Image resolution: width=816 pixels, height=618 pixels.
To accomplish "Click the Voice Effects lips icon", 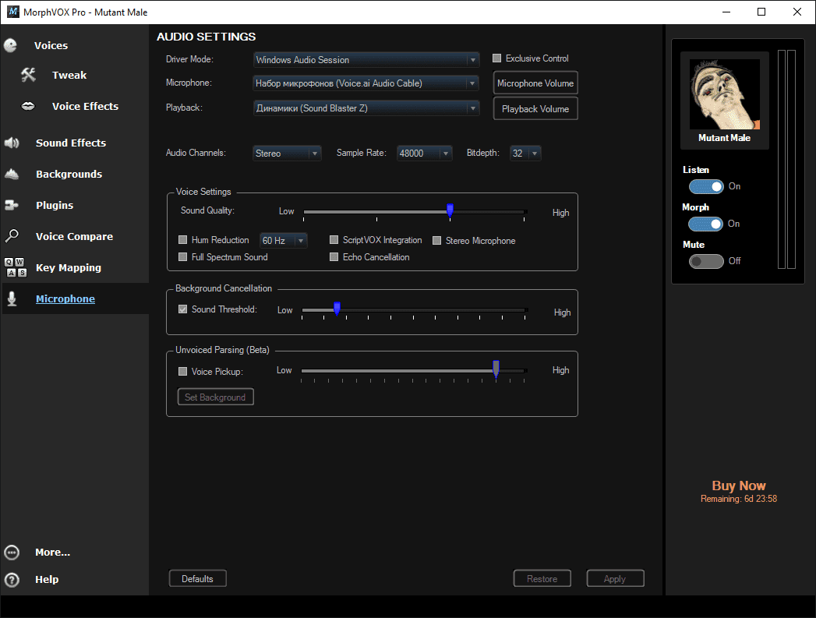I will 28,106.
